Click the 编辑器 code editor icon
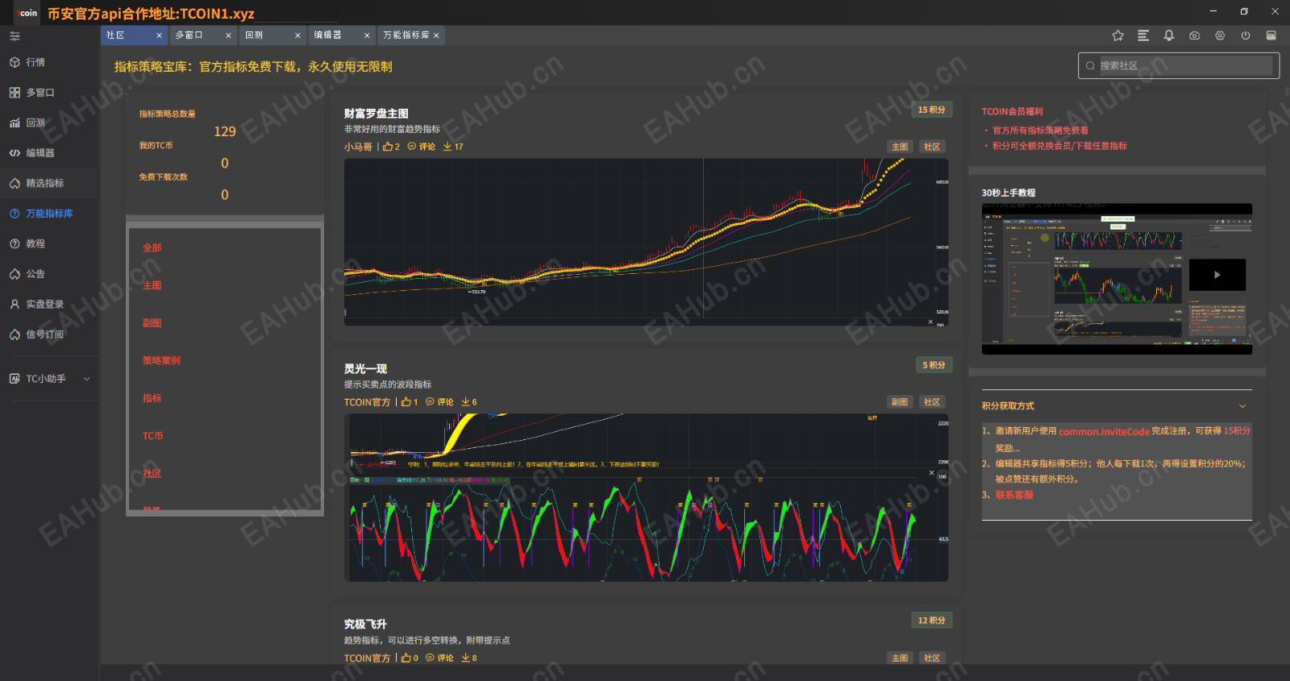This screenshot has height=681, width=1290. (15, 153)
